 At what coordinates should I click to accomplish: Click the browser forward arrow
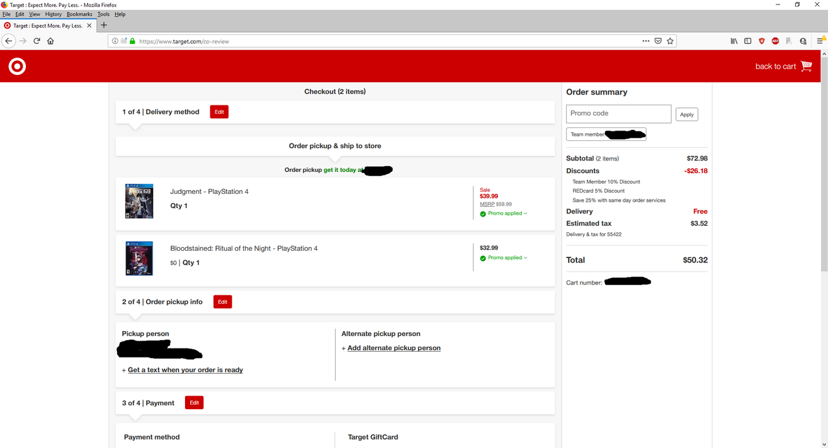(x=23, y=41)
